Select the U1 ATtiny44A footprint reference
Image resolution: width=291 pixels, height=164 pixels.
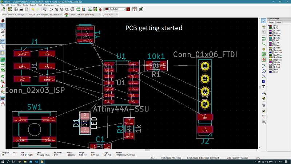point(121,56)
